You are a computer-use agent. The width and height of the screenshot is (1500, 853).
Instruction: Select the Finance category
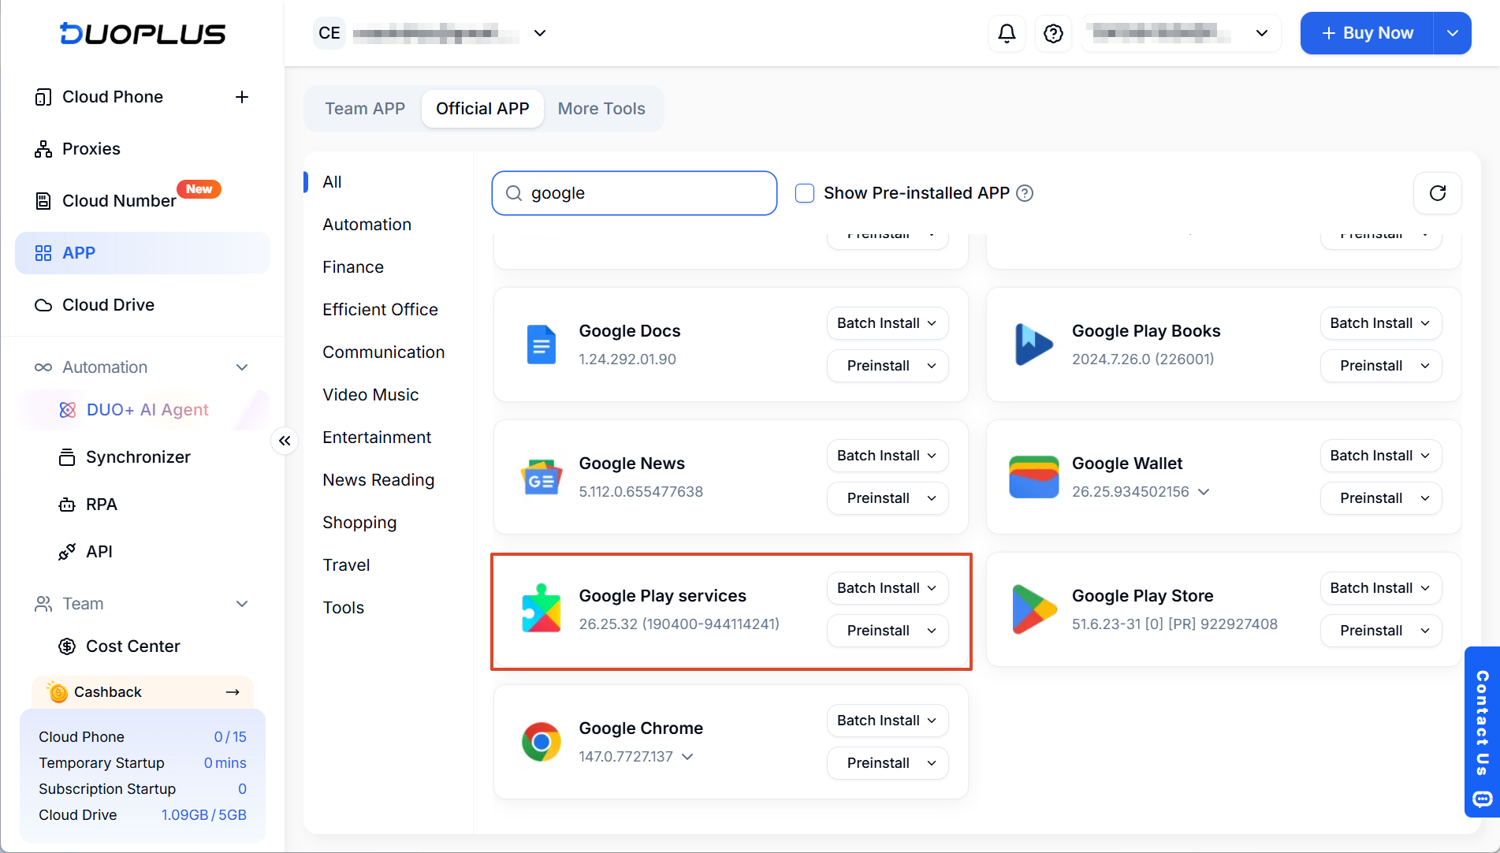(x=352, y=267)
